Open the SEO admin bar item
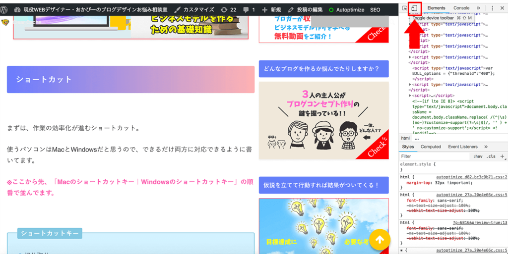 375,10
